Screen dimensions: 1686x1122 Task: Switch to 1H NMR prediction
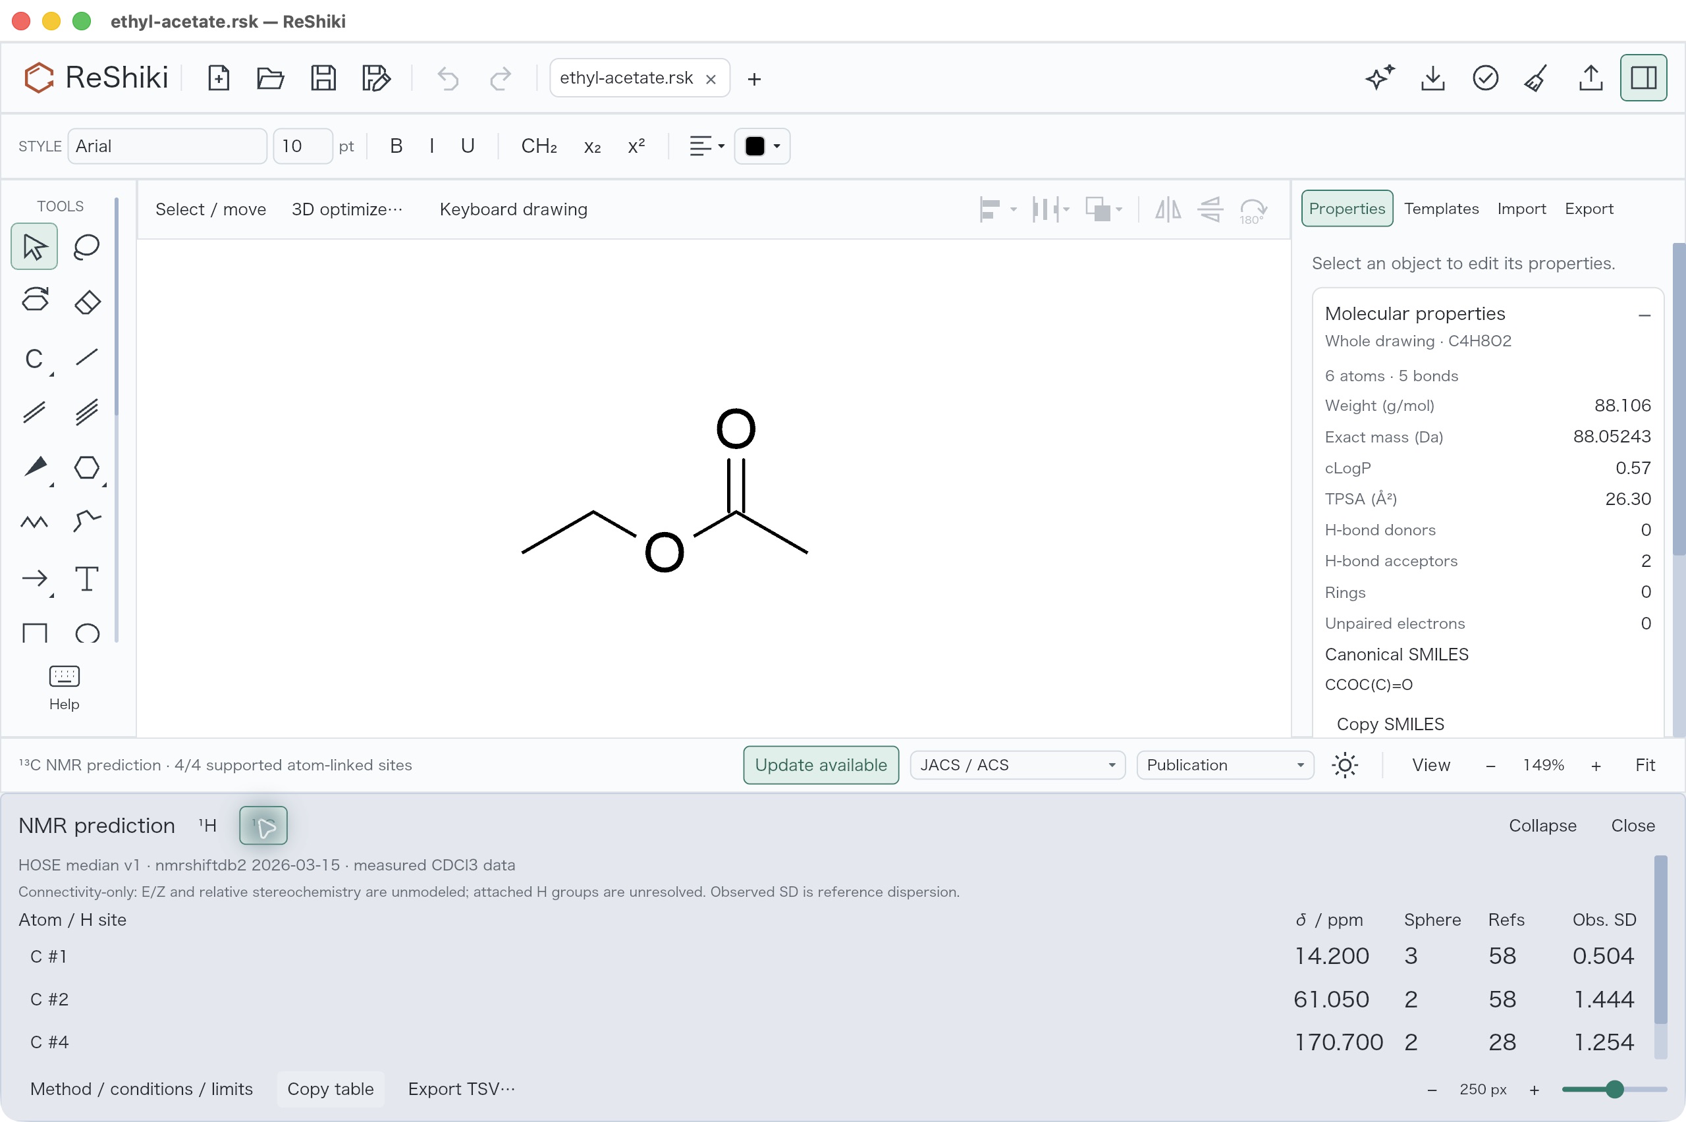tap(207, 825)
